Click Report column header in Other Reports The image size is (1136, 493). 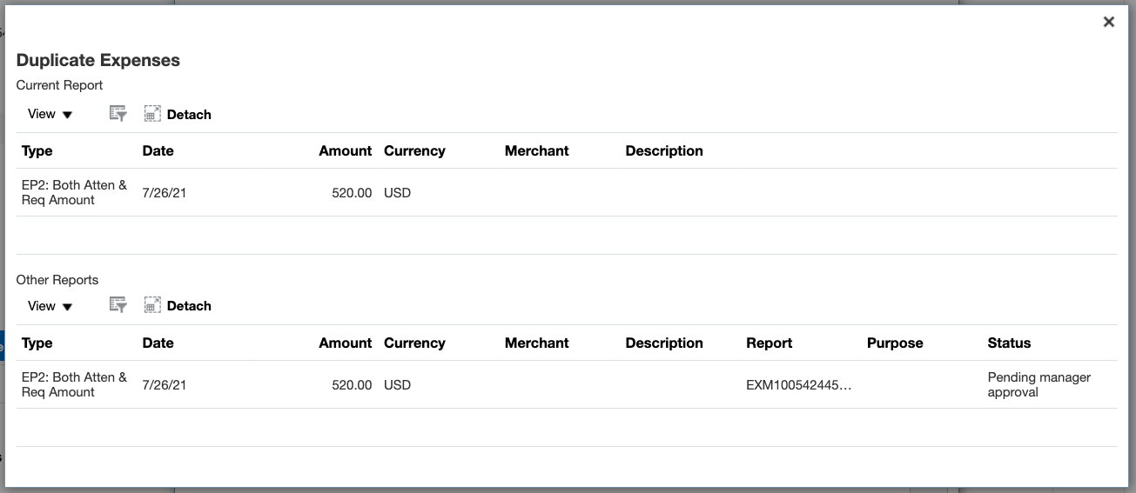click(x=769, y=343)
